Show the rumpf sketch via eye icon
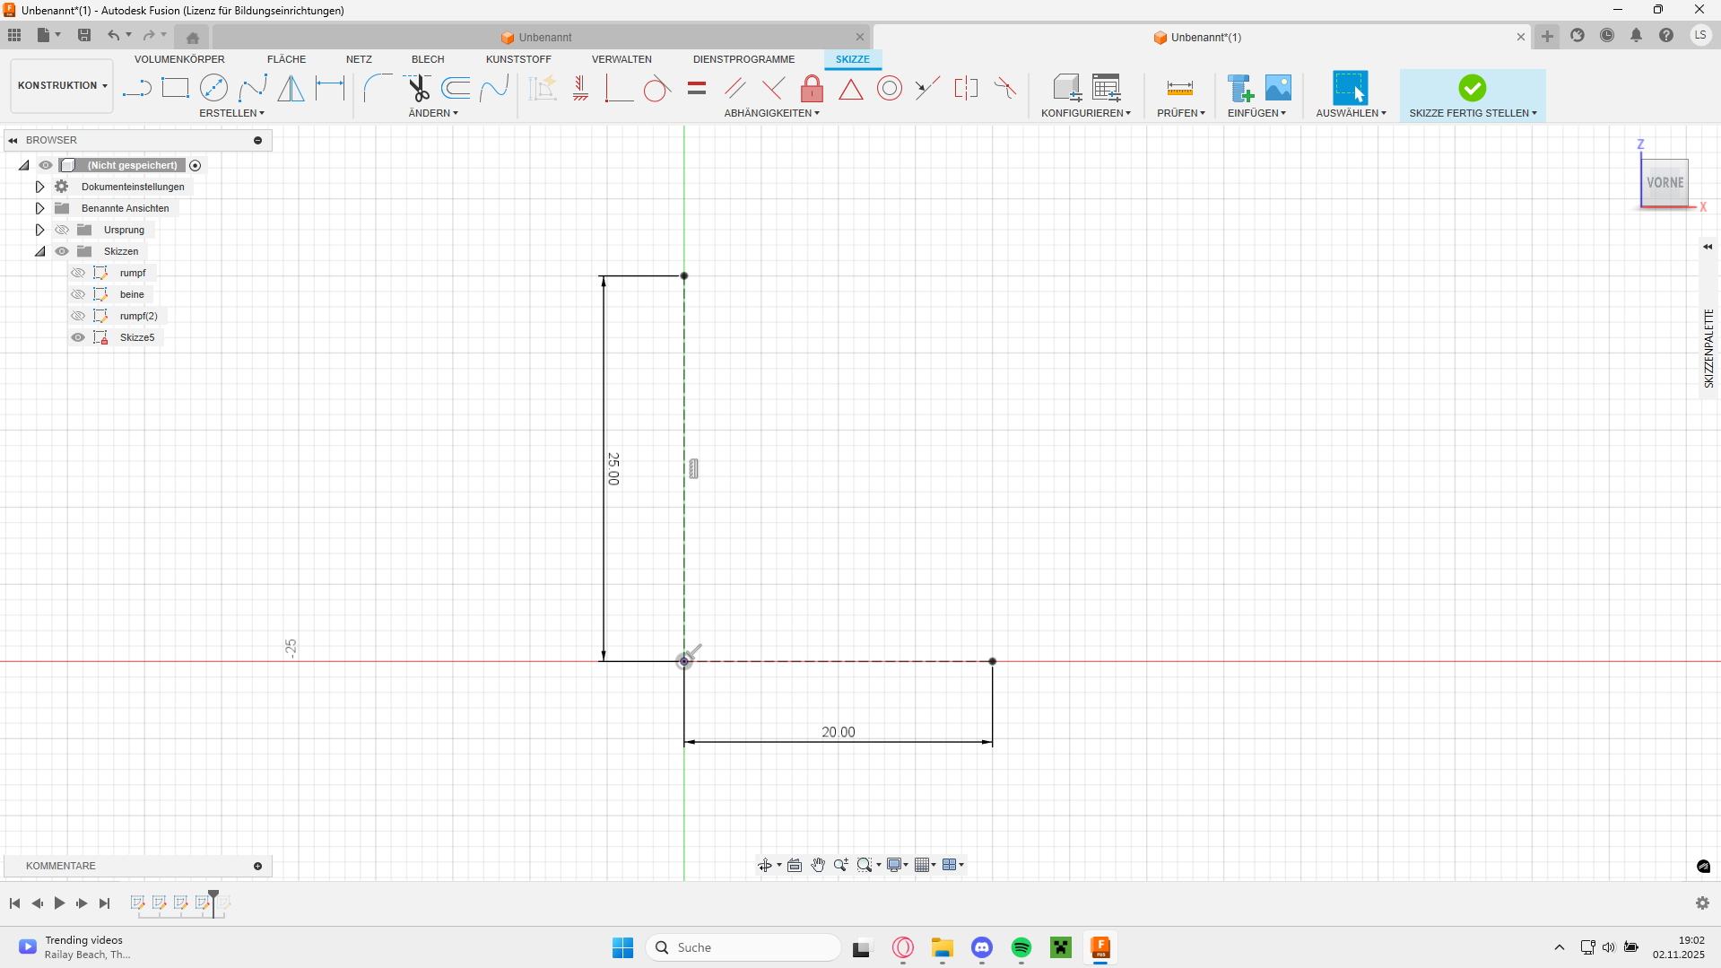Viewport: 1721px width, 968px height. pos(78,273)
